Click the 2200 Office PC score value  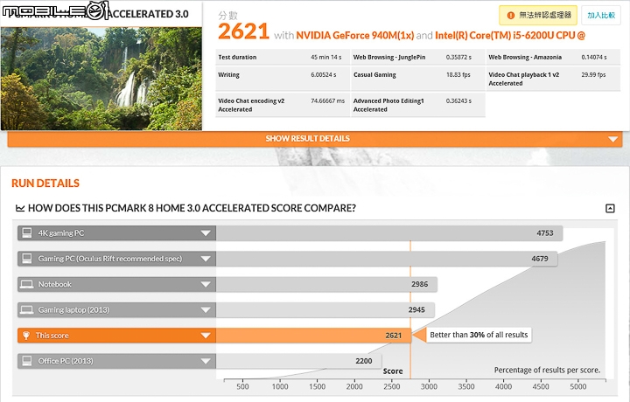(x=364, y=361)
